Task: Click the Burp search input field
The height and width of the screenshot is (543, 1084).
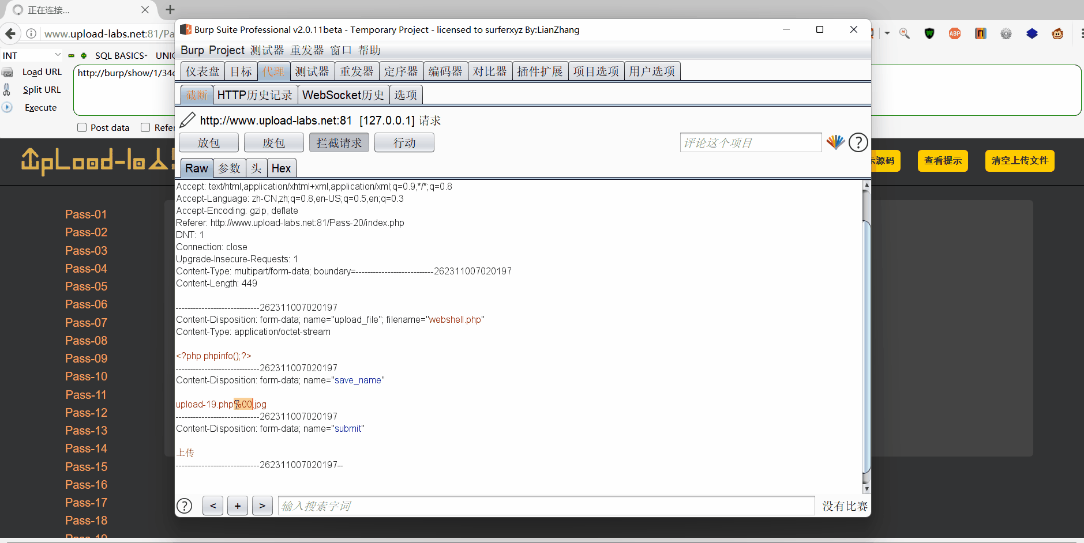Action: point(546,506)
